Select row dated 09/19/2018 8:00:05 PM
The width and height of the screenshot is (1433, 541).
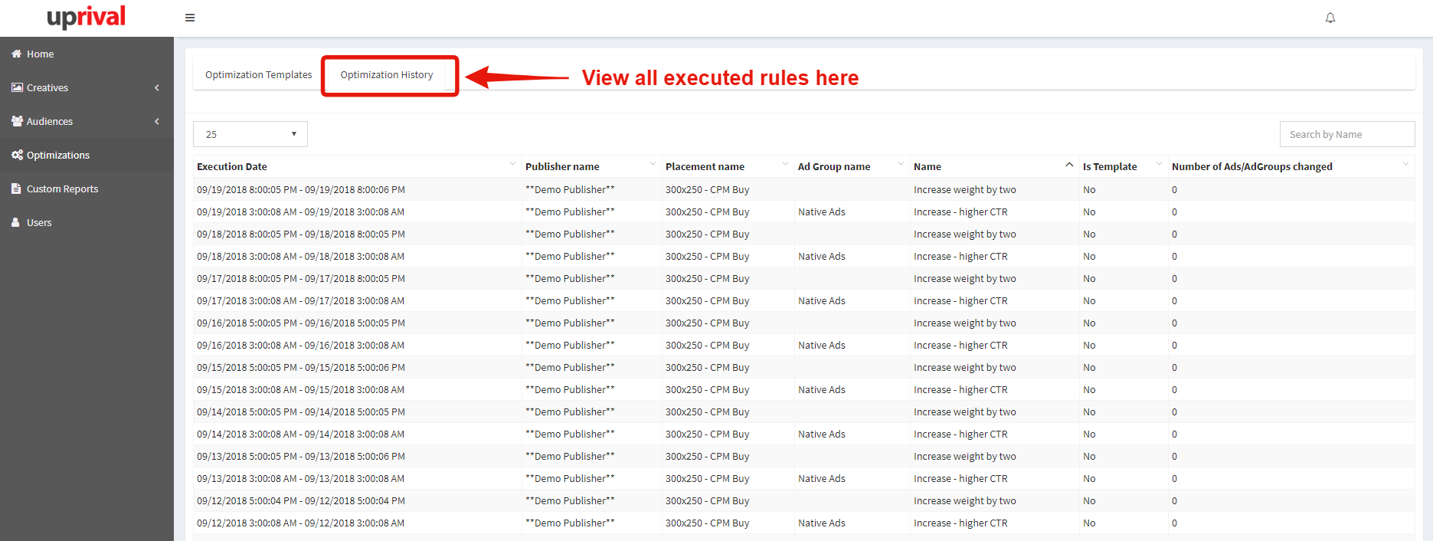point(804,189)
